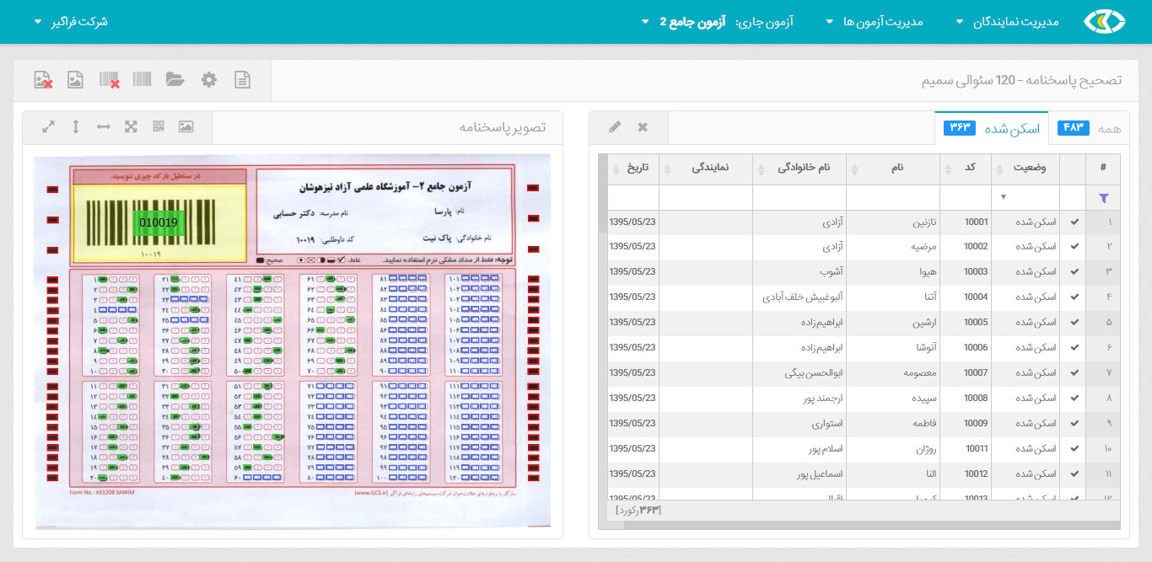The height and width of the screenshot is (562, 1152).
Task: Click the pencil edit icon above table
Action: (615, 127)
